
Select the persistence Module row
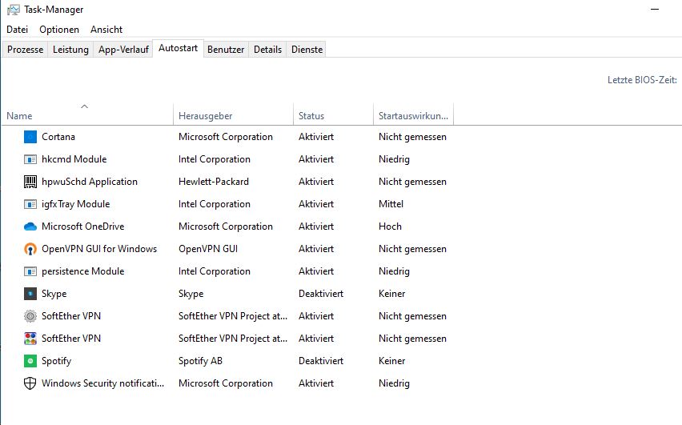pyautogui.click(x=83, y=271)
